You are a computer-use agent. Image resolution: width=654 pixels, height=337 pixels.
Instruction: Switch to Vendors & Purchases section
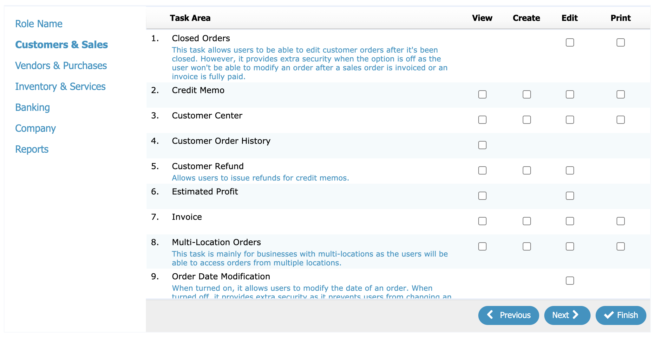(61, 66)
